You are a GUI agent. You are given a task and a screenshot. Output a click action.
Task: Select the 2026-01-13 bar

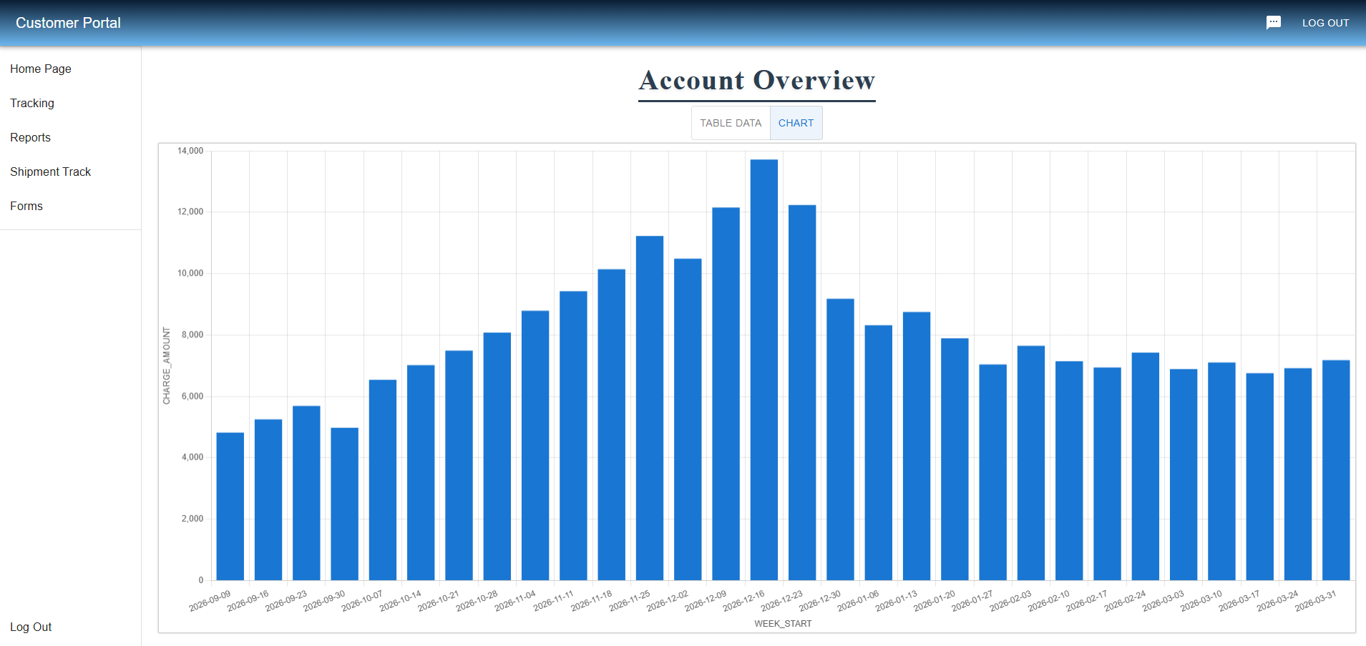click(916, 446)
